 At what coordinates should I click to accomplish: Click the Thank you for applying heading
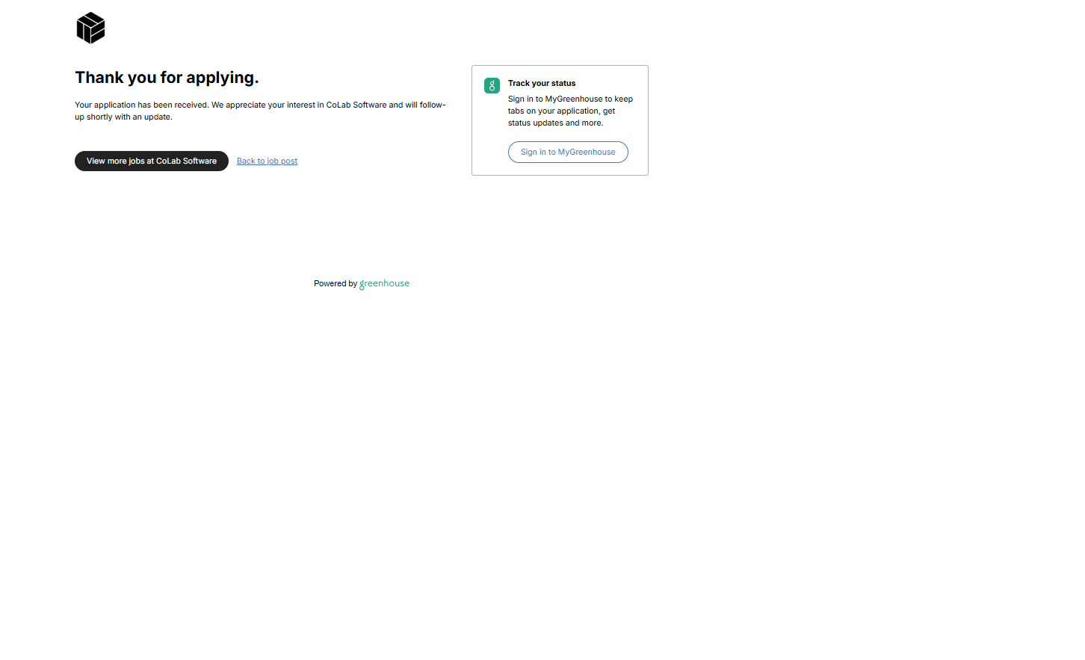(167, 78)
